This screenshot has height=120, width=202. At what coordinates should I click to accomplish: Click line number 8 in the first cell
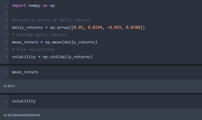pyautogui.click(x=6, y=57)
